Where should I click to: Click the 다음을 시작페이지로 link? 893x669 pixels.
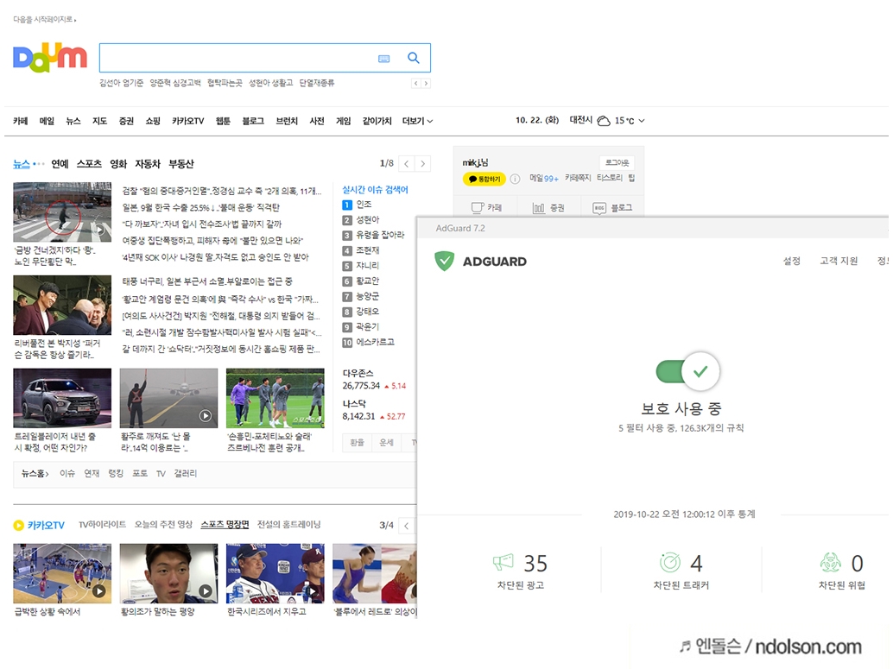44,19
